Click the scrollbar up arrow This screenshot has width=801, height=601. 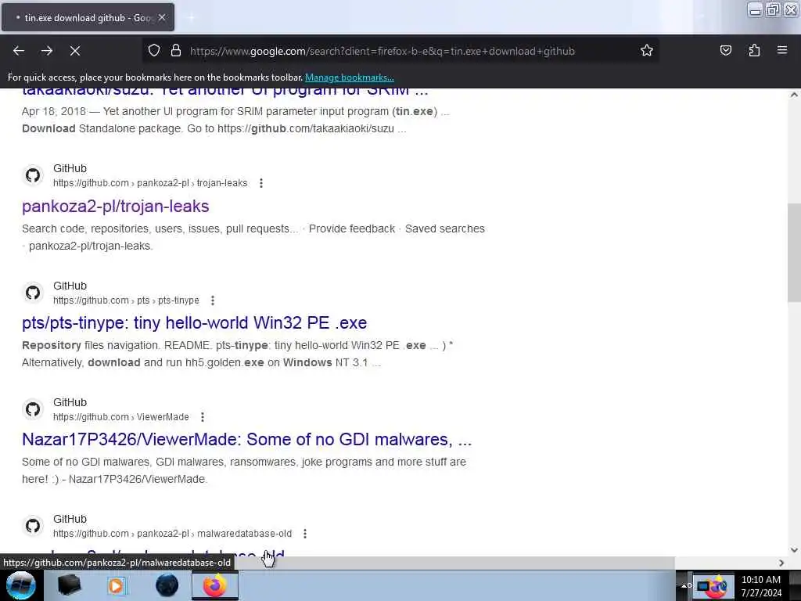click(x=794, y=95)
